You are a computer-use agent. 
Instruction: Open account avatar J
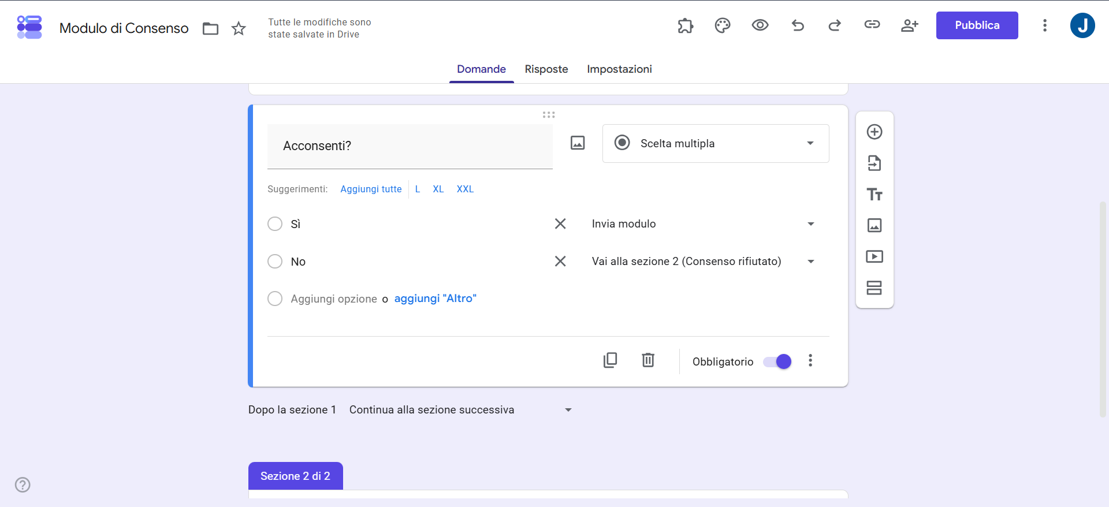pos(1082,25)
